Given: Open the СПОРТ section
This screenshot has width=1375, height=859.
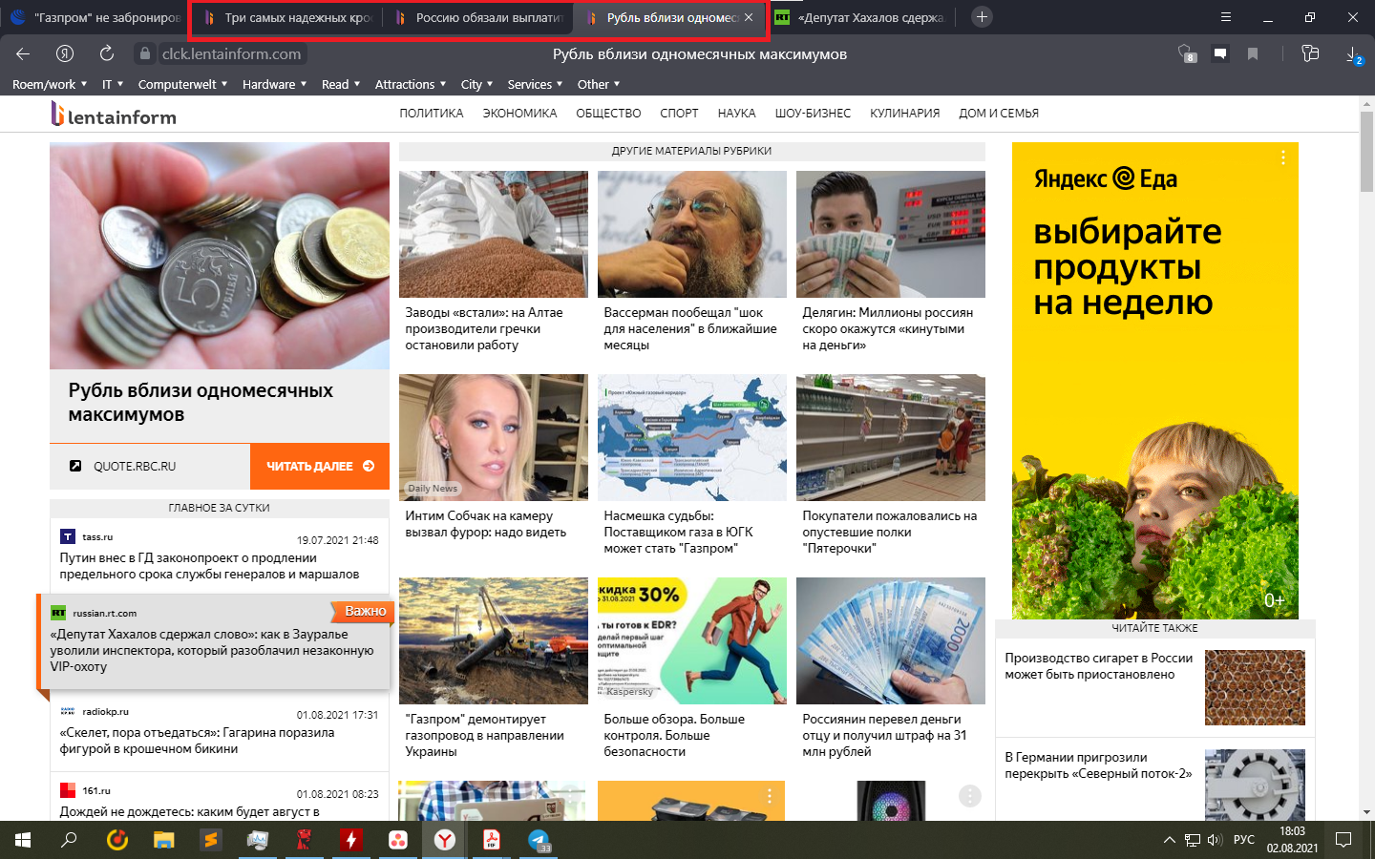Looking at the screenshot, I should 679,113.
